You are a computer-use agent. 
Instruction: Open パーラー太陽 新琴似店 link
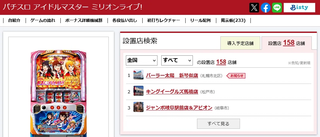tap(172, 76)
